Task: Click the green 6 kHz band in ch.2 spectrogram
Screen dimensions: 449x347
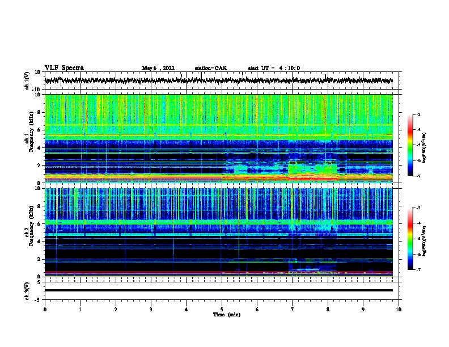Action: [x=219, y=222]
